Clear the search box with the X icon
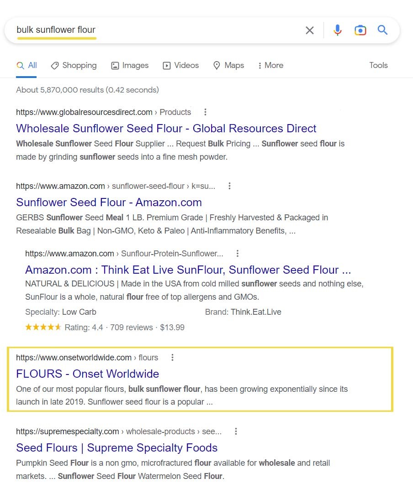The image size is (413, 494). [x=310, y=31]
